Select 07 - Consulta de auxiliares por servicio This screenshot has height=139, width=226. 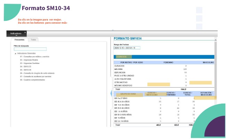point(35,76)
